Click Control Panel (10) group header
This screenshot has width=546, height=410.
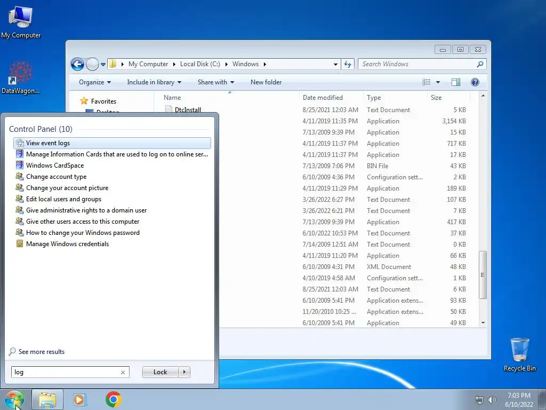41,129
